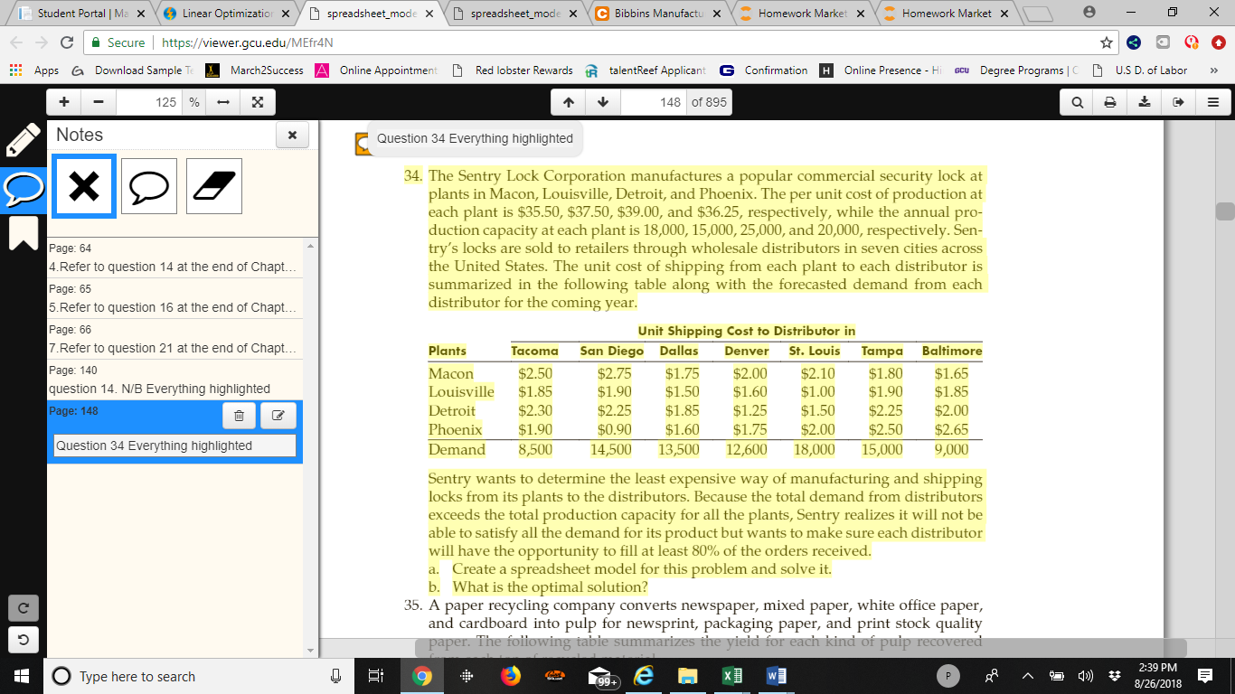
Task: Open Firefox from the taskbar
Action: point(512,676)
